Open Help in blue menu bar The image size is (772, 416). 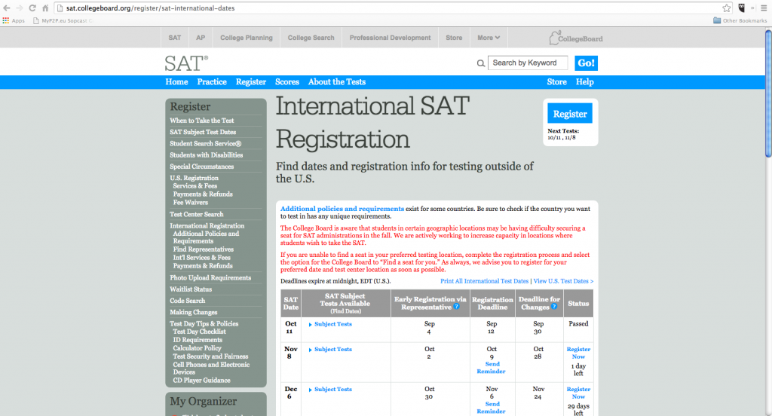click(x=585, y=81)
